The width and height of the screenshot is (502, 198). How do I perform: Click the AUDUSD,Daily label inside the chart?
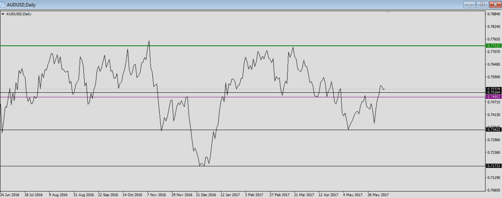(x=19, y=14)
